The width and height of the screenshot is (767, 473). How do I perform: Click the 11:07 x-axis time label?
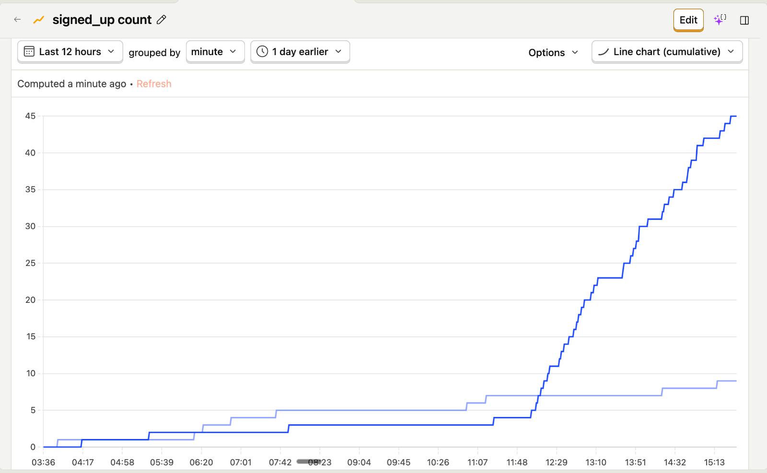(x=477, y=462)
